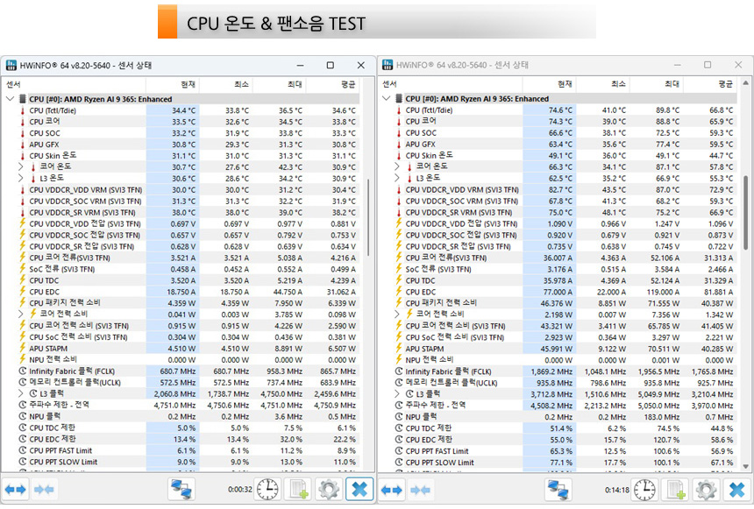The width and height of the screenshot is (754, 509).
Task: Click the 평균 column header in the right window
Action: coord(725,84)
